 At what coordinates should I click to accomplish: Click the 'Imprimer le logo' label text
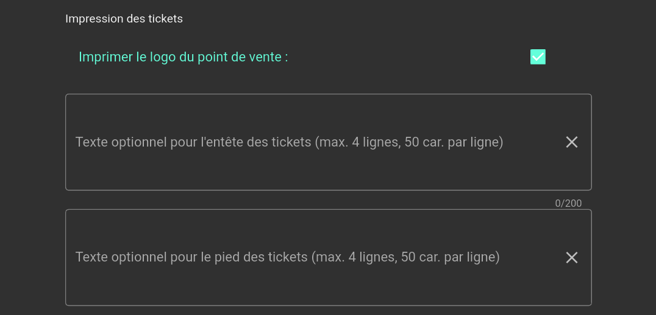click(x=183, y=57)
